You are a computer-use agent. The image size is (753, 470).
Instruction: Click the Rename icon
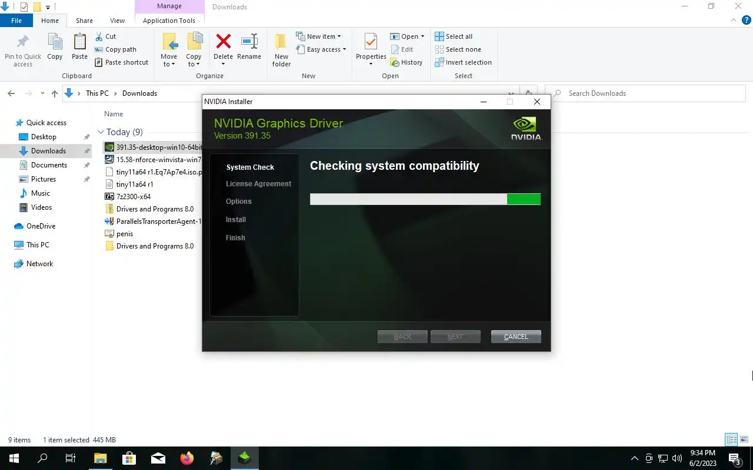[249, 42]
